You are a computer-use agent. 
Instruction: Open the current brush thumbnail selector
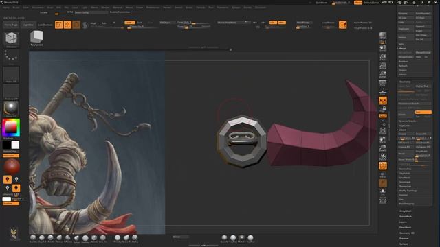(11, 39)
